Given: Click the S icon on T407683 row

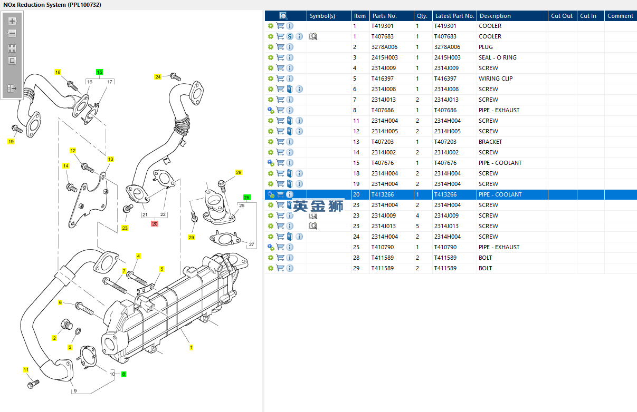Looking at the screenshot, I should [x=290, y=36].
